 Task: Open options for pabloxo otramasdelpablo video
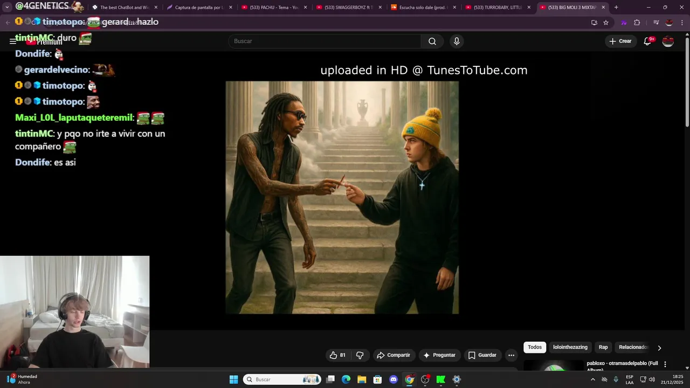[665, 364]
